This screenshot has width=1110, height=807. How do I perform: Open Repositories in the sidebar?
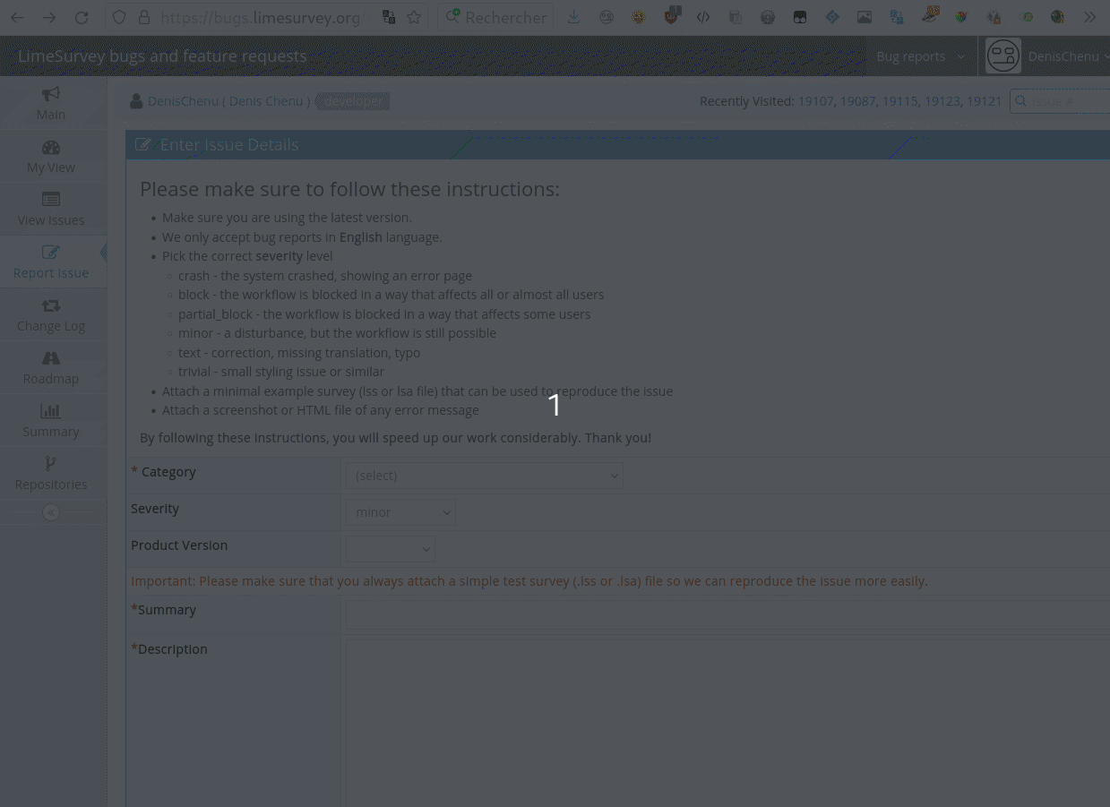coord(51,474)
